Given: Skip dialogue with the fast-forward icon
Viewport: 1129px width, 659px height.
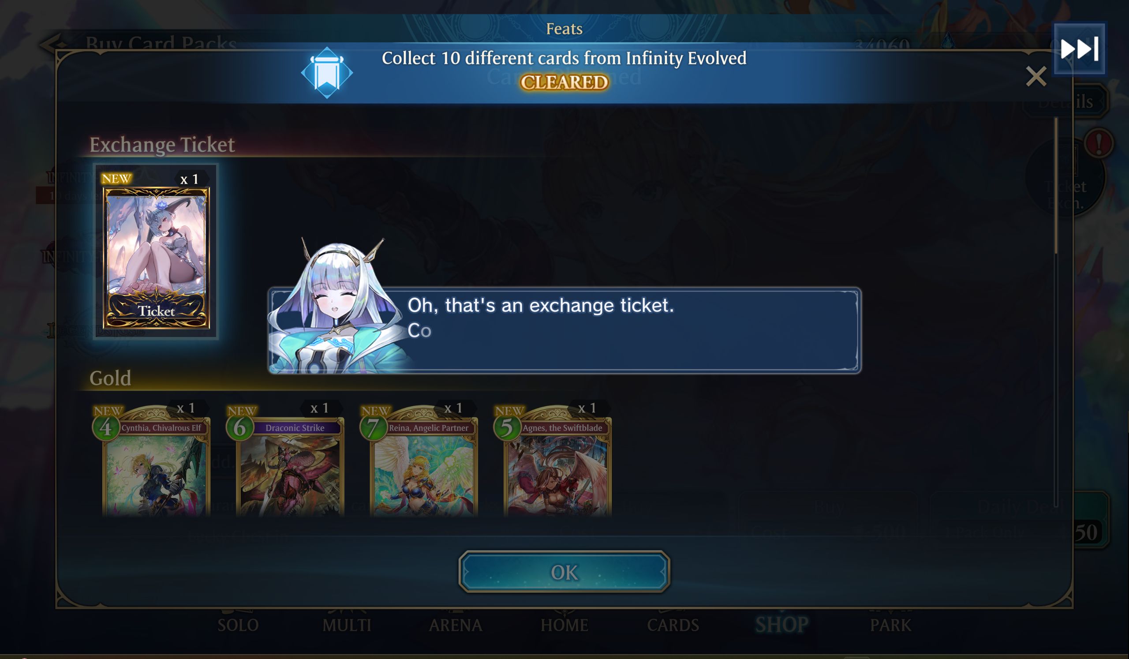Looking at the screenshot, I should click(x=1079, y=49).
